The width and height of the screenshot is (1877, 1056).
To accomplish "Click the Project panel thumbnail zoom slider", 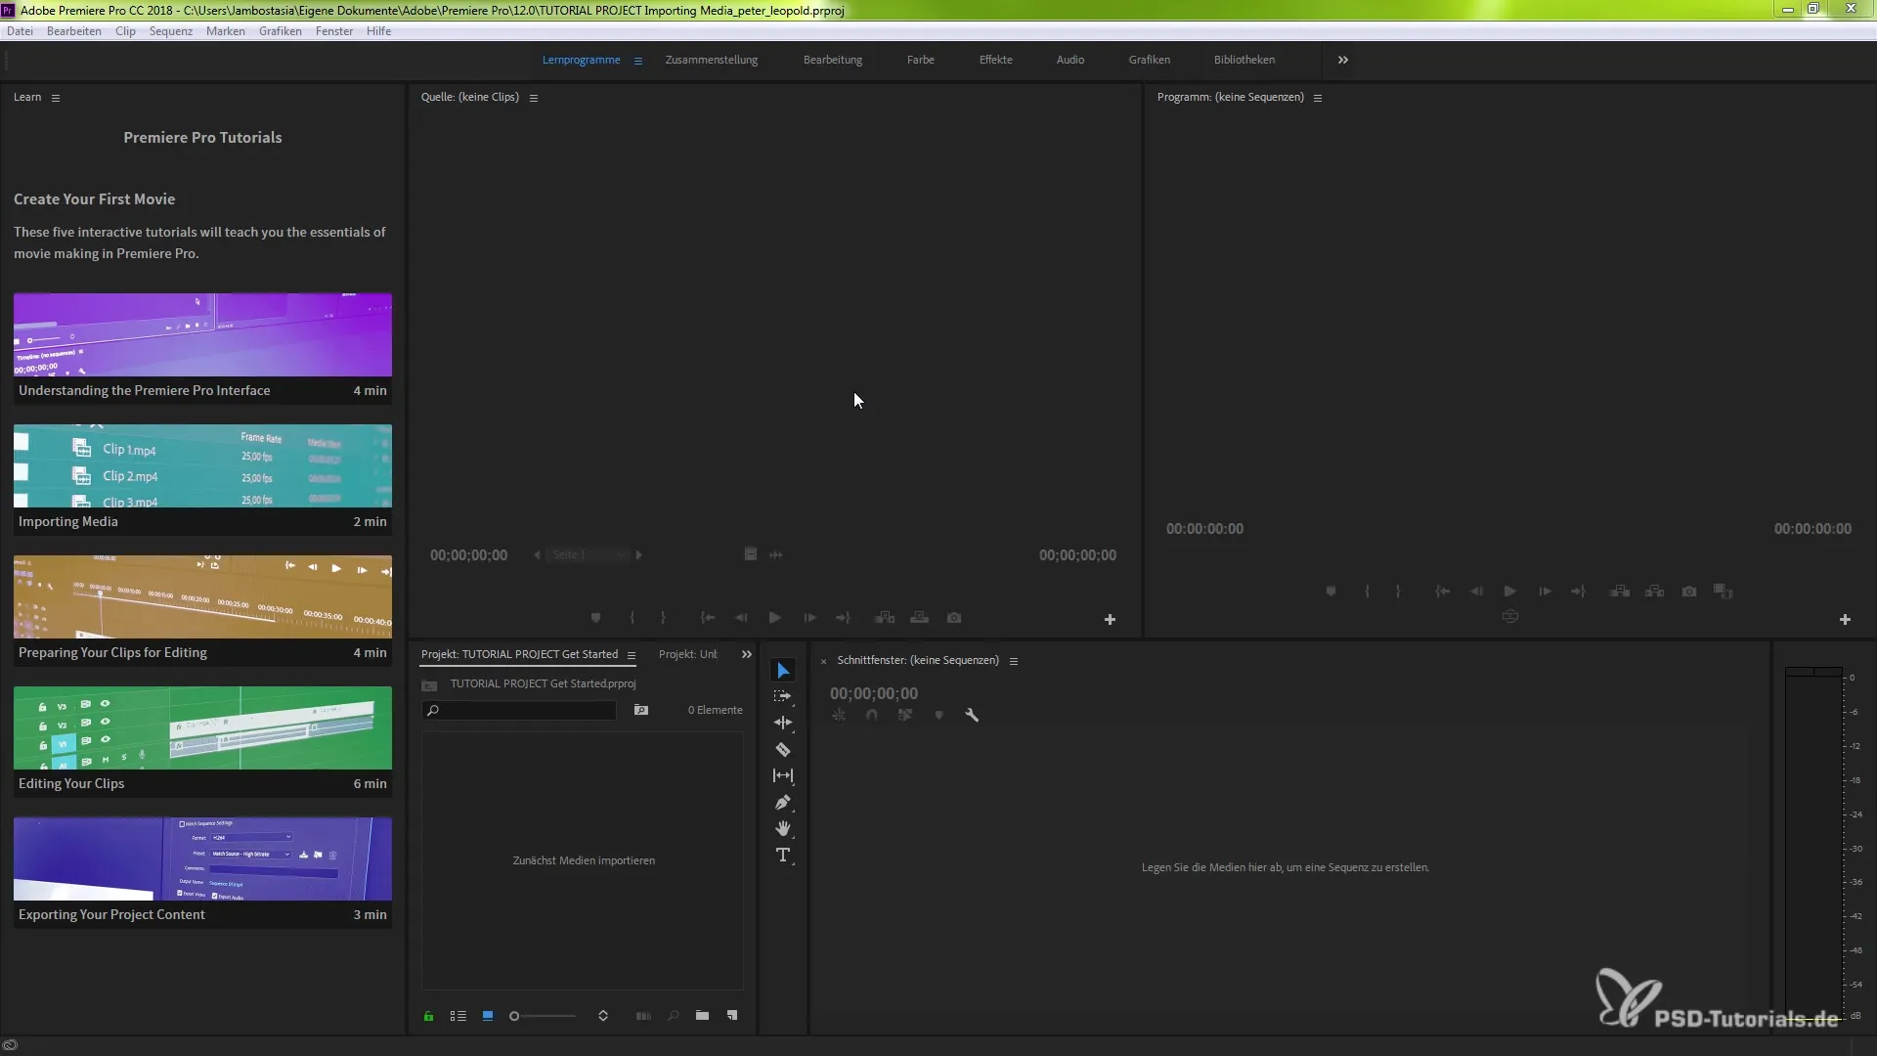I will pos(543,1016).
